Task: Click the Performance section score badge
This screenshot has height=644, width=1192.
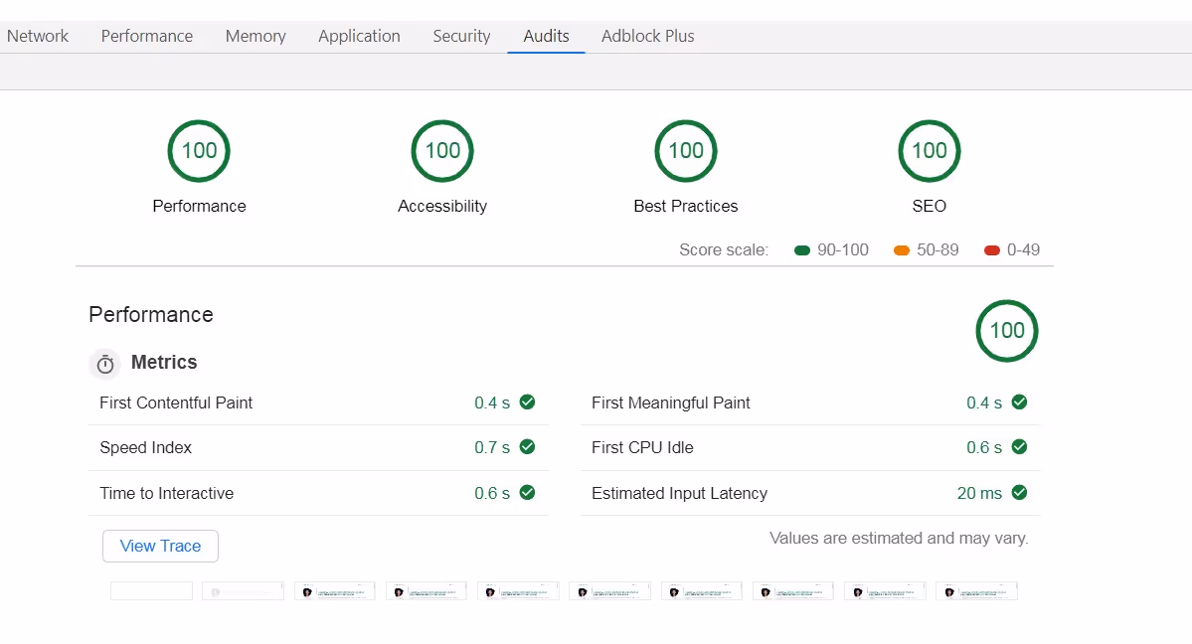Action: coord(1006,330)
